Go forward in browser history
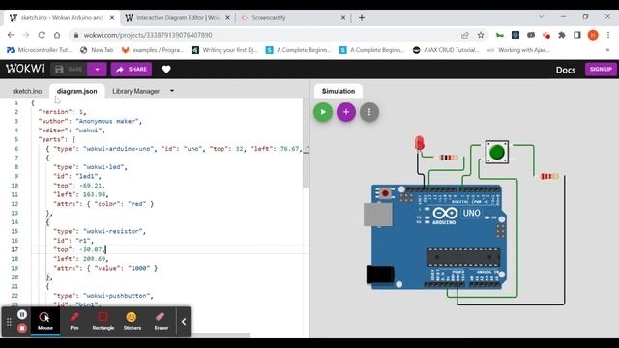This screenshot has height=348, width=619. tap(26, 35)
